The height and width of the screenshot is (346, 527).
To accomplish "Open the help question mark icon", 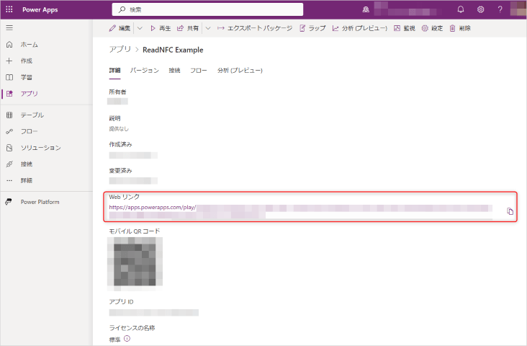I will tap(500, 9).
